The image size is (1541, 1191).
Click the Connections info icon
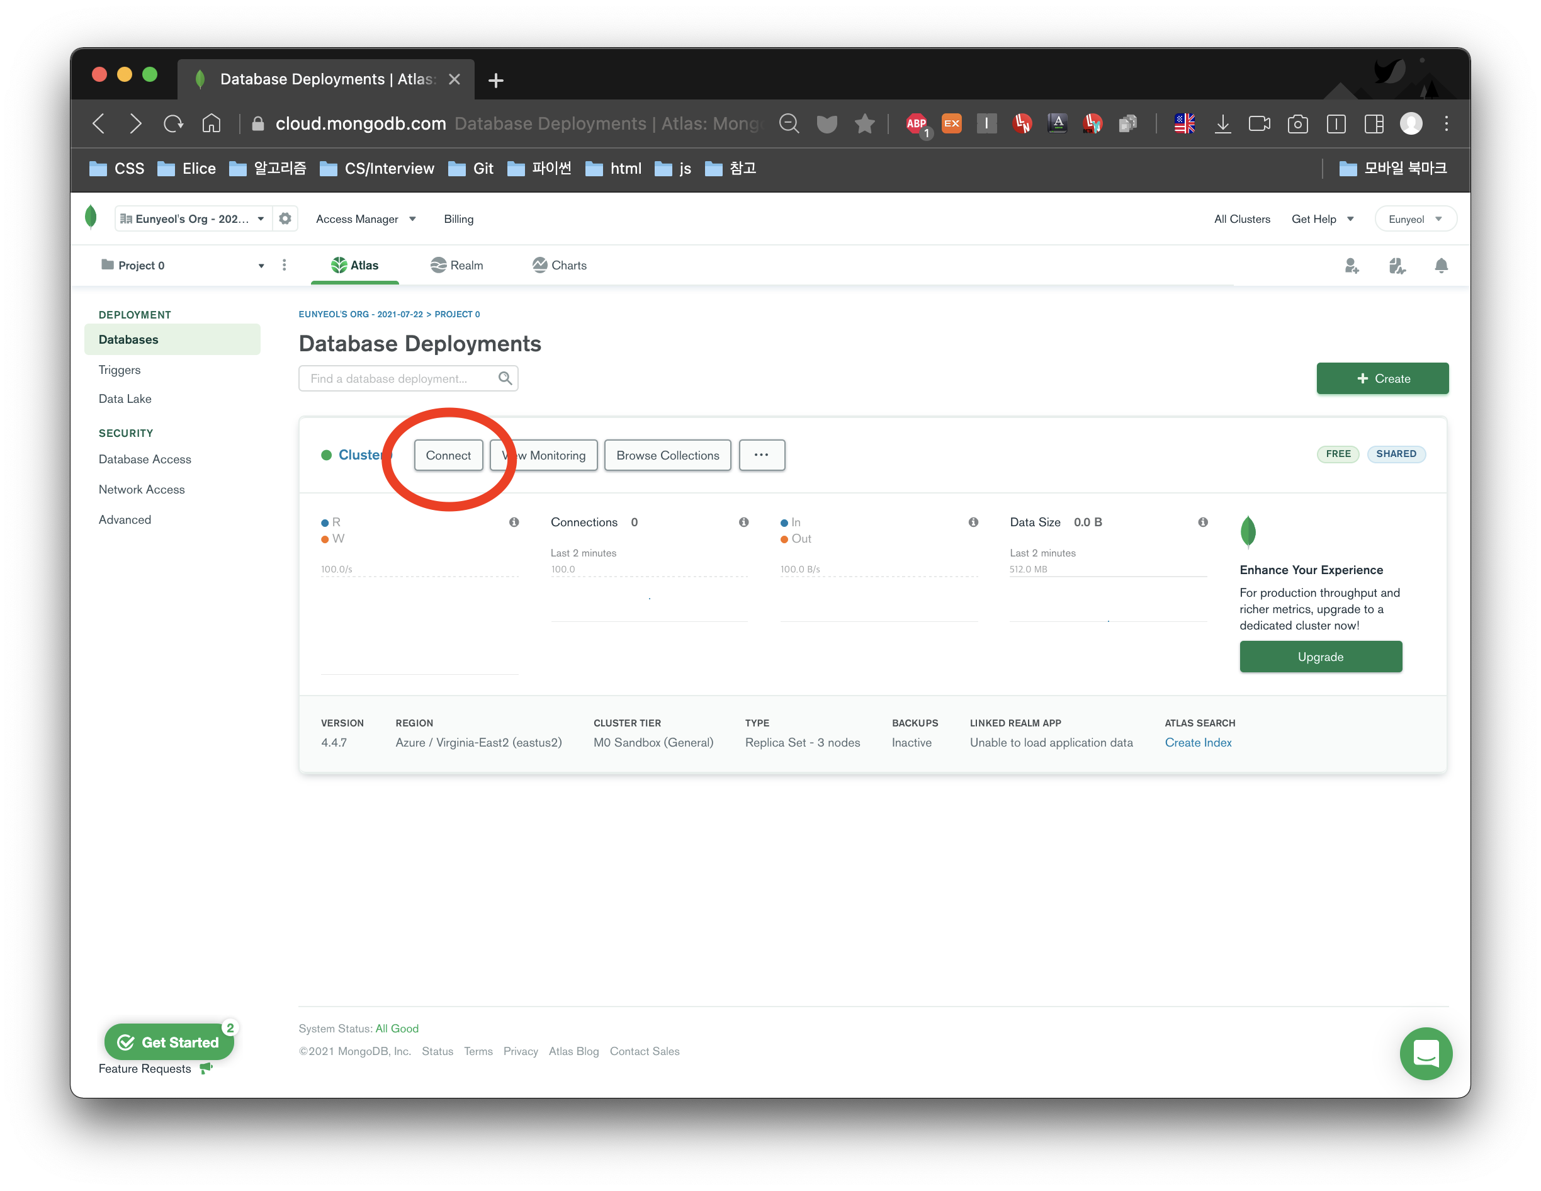pyautogui.click(x=743, y=522)
